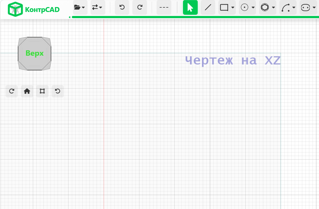
Task: Fit drawing to screen
Action: point(42,91)
